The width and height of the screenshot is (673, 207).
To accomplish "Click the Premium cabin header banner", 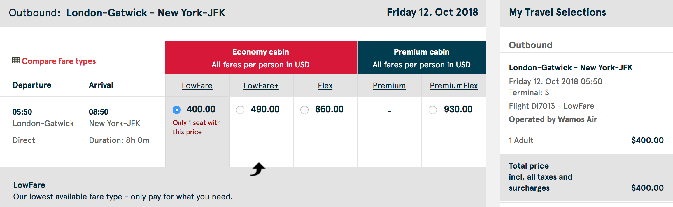I will [x=421, y=58].
